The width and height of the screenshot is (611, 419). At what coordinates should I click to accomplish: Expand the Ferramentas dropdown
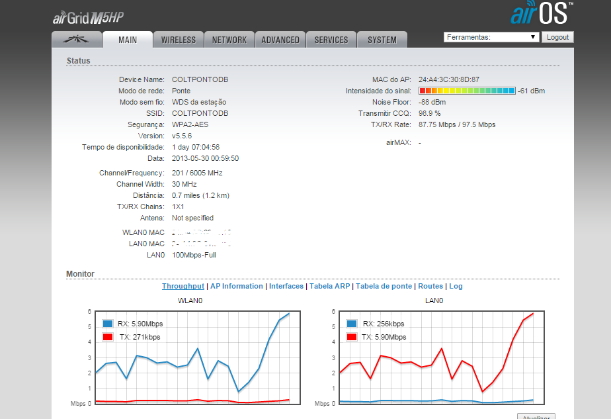pos(491,37)
